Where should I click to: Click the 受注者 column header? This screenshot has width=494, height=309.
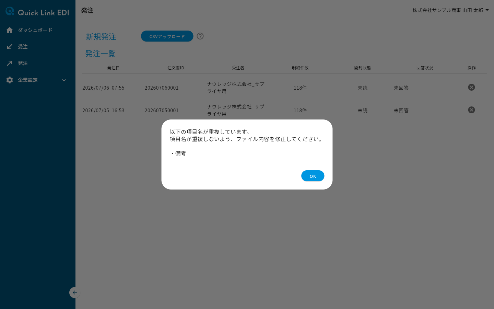click(x=238, y=68)
